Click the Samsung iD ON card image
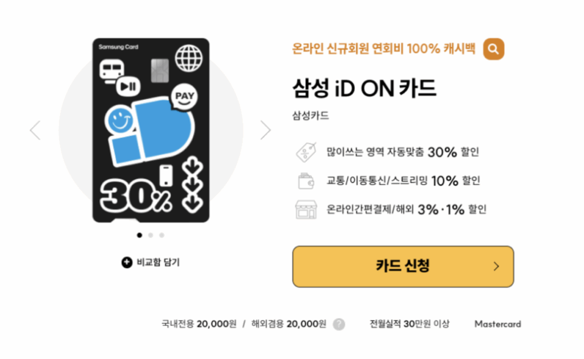Screen dimensions: 584x359 151,130
